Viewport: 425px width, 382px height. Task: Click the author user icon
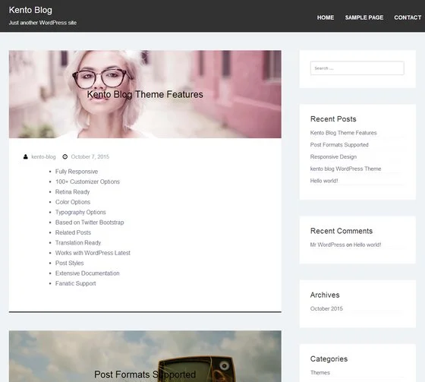tap(26, 156)
